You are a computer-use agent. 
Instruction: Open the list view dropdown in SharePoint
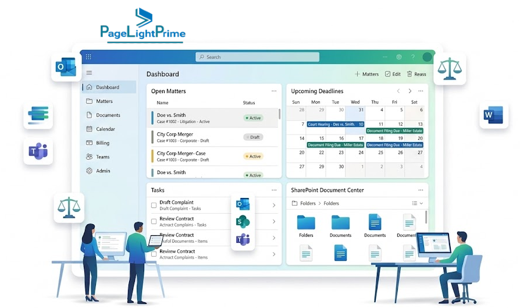[x=417, y=203]
